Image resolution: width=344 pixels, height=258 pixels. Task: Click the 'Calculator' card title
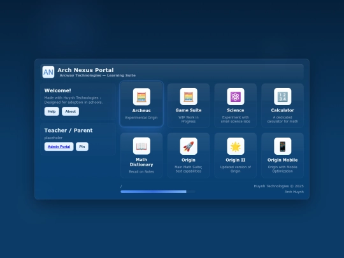click(283, 110)
